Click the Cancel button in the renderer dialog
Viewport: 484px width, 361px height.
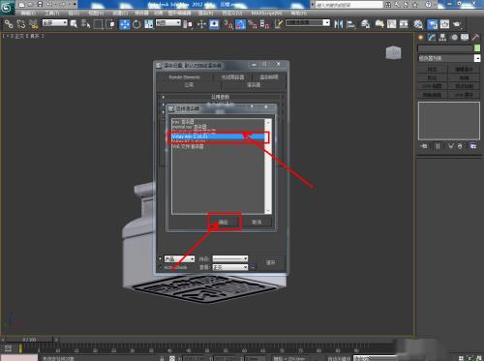point(257,222)
